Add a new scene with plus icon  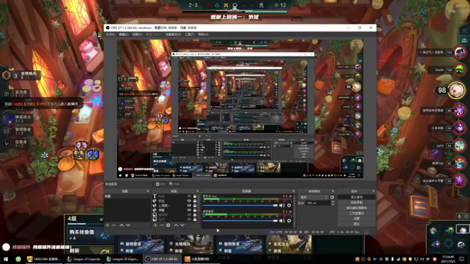(x=108, y=225)
